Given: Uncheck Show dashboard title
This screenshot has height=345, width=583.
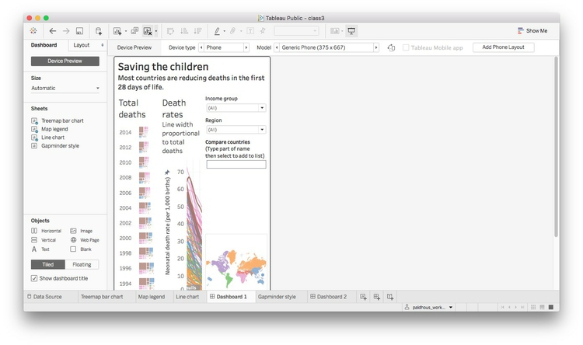Looking at the screenshot, I should 34,278.
